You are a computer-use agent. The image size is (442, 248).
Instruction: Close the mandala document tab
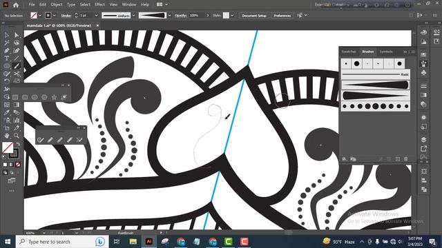click(x=97, y=25)
